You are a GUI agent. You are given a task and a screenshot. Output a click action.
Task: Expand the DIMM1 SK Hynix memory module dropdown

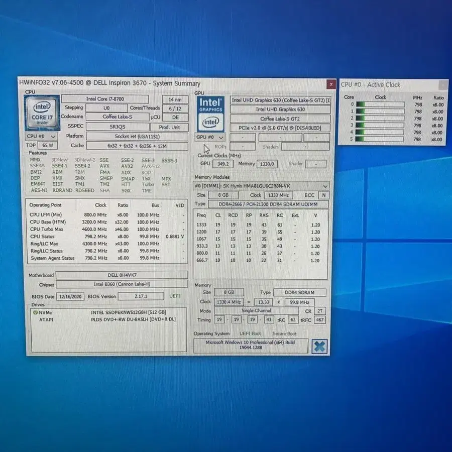[261, 186]
